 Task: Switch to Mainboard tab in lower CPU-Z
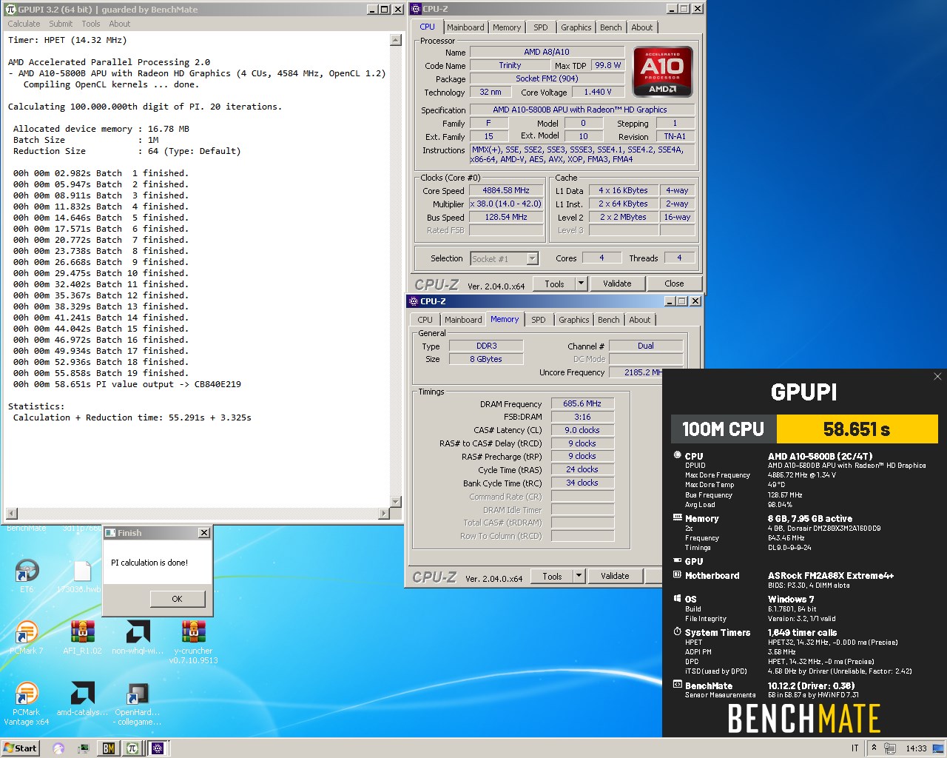(463, 320)
